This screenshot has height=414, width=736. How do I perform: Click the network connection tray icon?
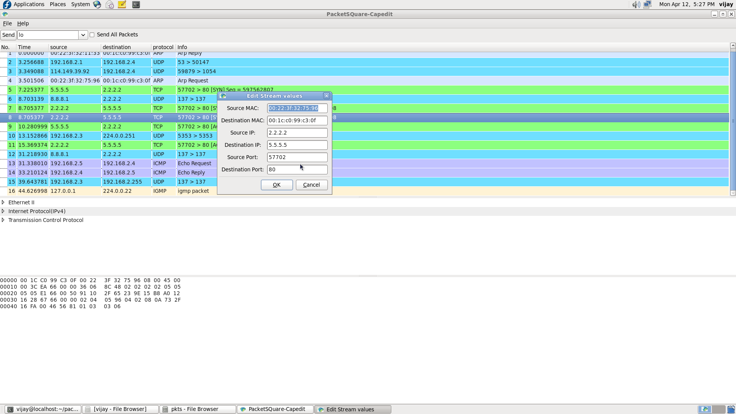tap(647, 5)
